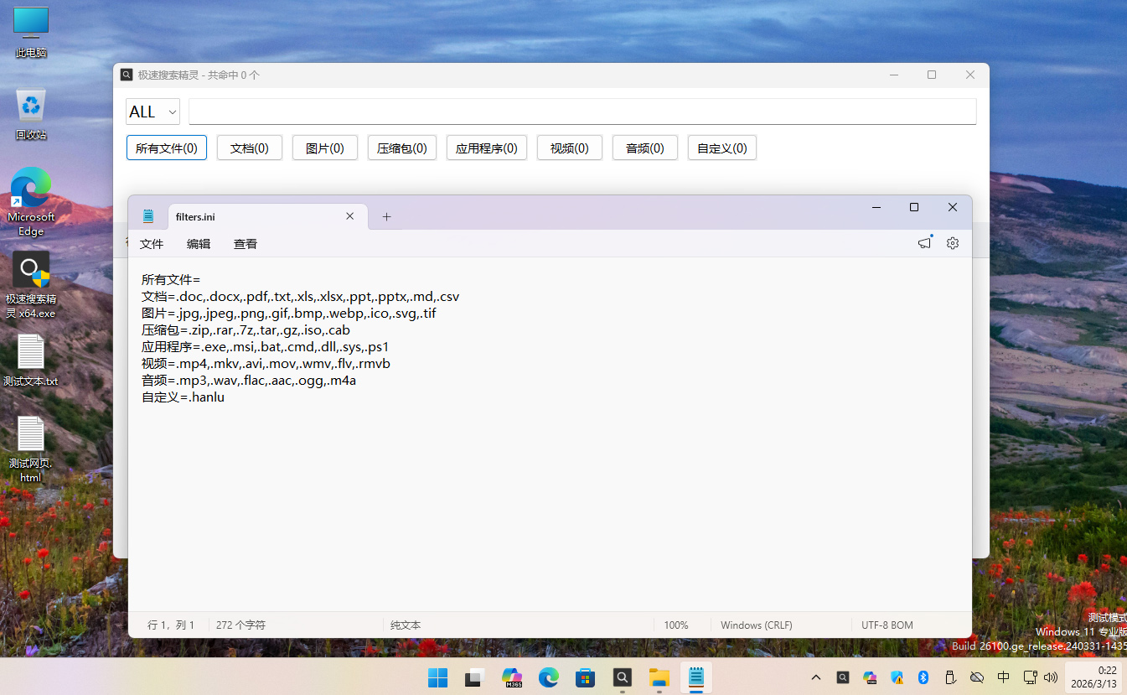Open the 查看 menu in Notepad

coord(246,244)
